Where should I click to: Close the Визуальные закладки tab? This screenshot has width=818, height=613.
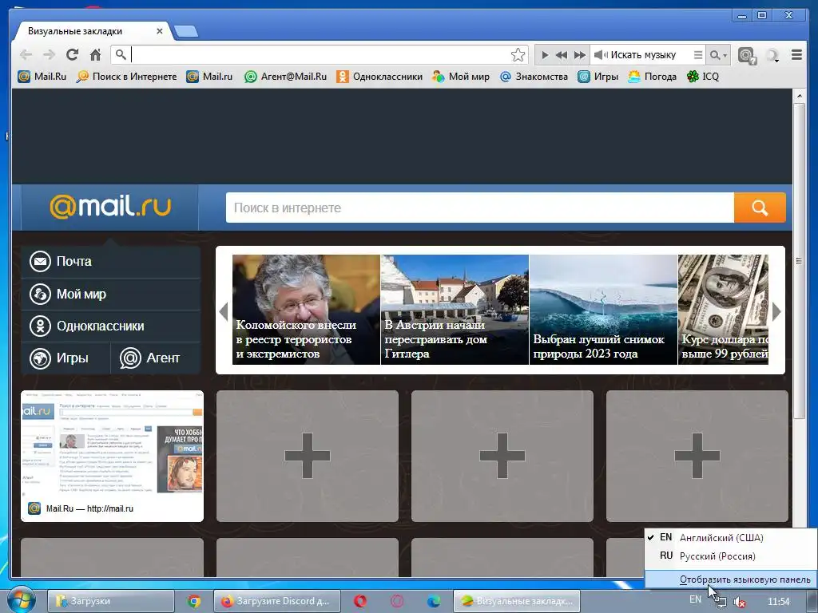click(x=160, y=31)
